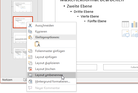Image resolution: width=138 pixels, height=93 pixels.
Task: Click the Einfügeoptionen clipboard icon
Action: click(30, 37)
